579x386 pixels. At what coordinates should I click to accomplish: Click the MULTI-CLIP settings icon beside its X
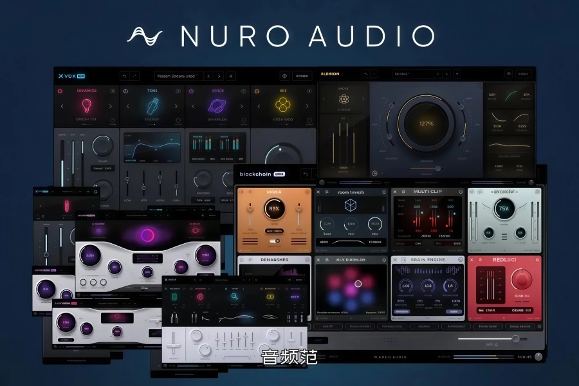click(x=403, y=192)
